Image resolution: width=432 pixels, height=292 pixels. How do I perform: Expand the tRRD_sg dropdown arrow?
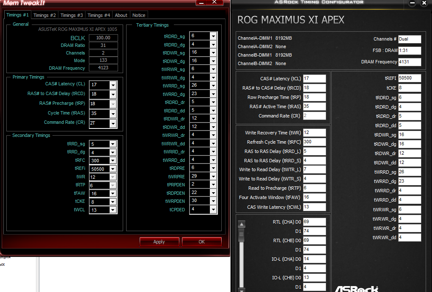point(113,144)
